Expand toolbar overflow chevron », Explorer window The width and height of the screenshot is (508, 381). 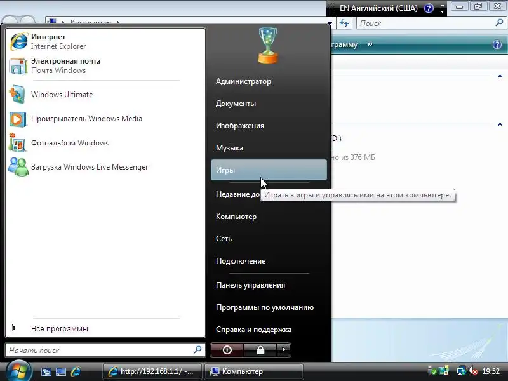point(370,44)
